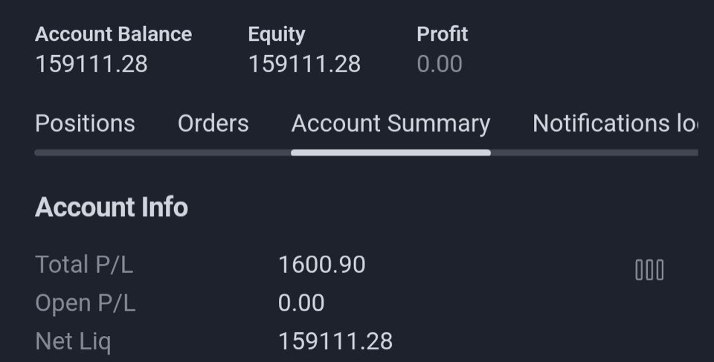Open the Orders tab
Image resolution: width=714 pixels, height=362 pixels.
coord(213,123)
